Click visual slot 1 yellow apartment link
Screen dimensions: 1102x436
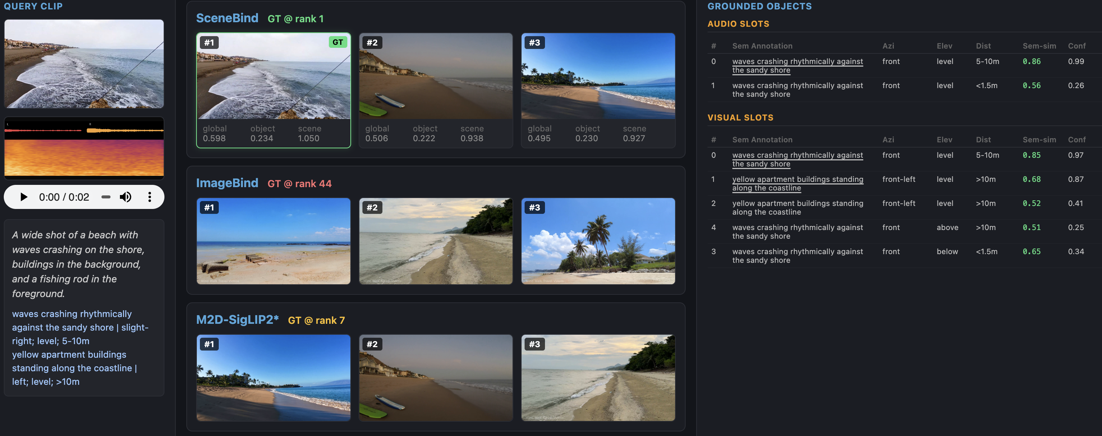pyautogui.click(x=797, y=184)
